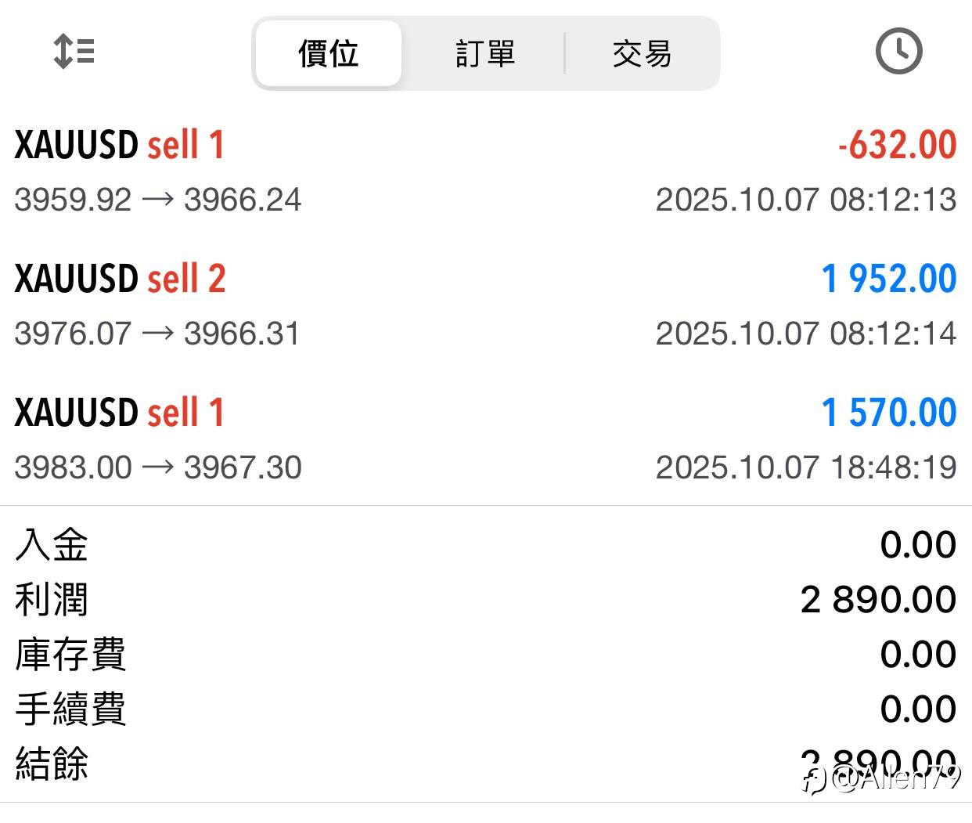
Task: Select the 1 952.00 profit amount
Action: click(888, 279)
